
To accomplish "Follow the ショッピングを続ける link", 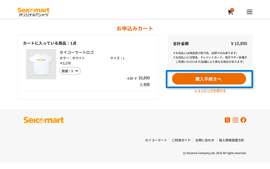I will pos(210,91).
